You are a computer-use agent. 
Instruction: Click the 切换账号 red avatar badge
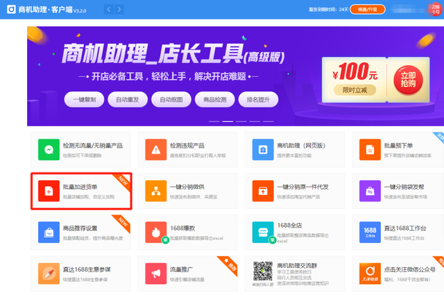point(436,9)
